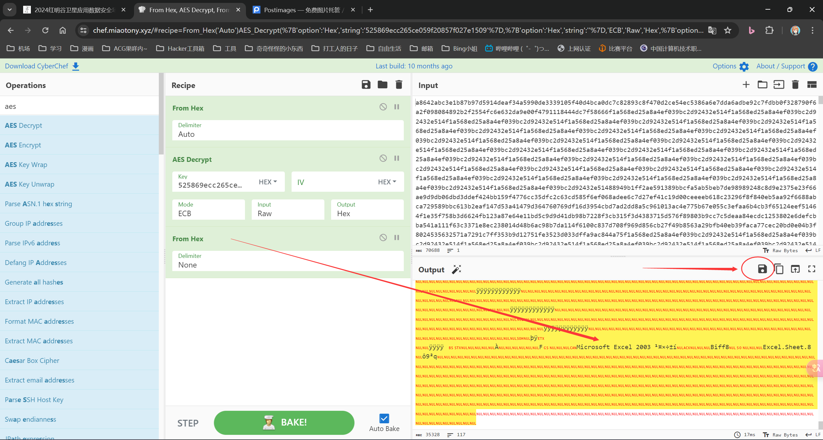Save recipe icon
Viewport: 823px width, 440px height.
(366, 85)
